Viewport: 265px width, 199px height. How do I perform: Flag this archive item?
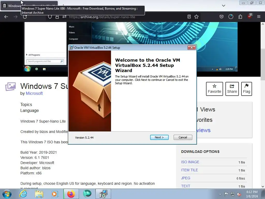pyautogui.click(x=247, y=89)
